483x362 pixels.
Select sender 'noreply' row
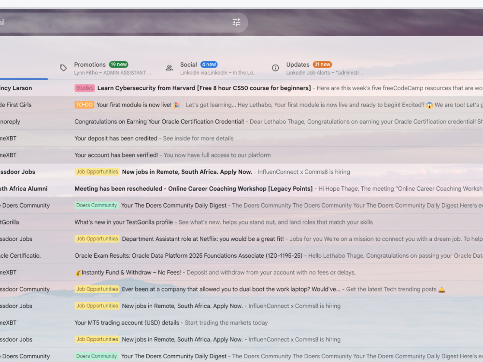(x=10, y=122)
